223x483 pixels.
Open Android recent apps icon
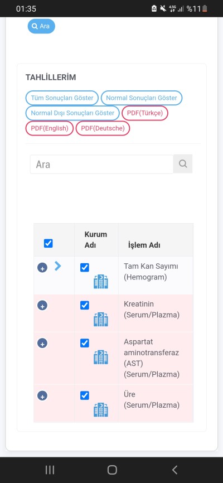(50, 470)
